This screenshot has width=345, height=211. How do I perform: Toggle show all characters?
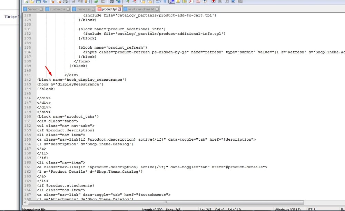pyautogui.click(x=165, y=2)
